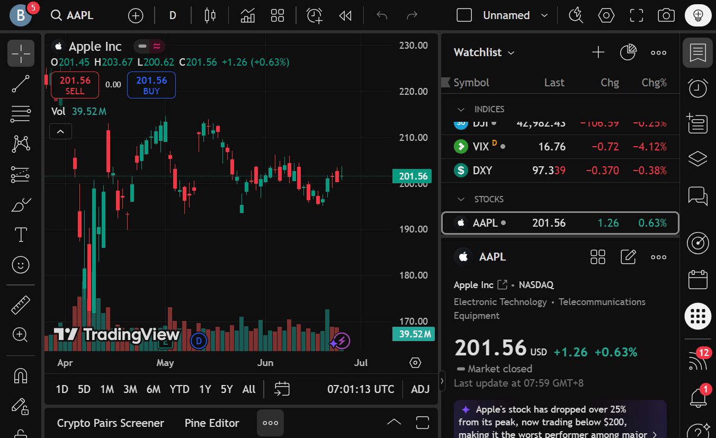Open the Watchlist name dropdown
The width and height of the screenshot is (716, 438).
(484, 52)
